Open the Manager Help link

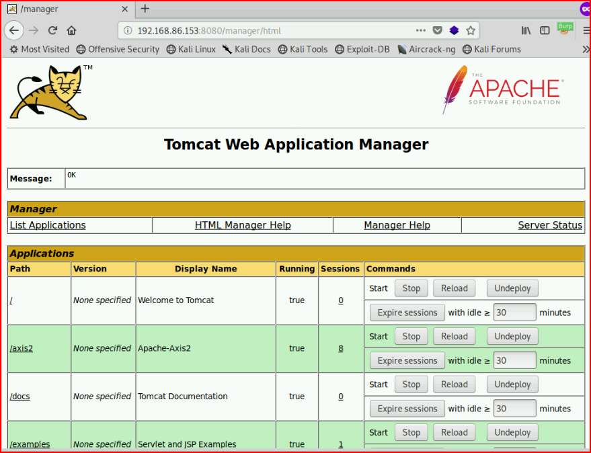coord(397,225)
